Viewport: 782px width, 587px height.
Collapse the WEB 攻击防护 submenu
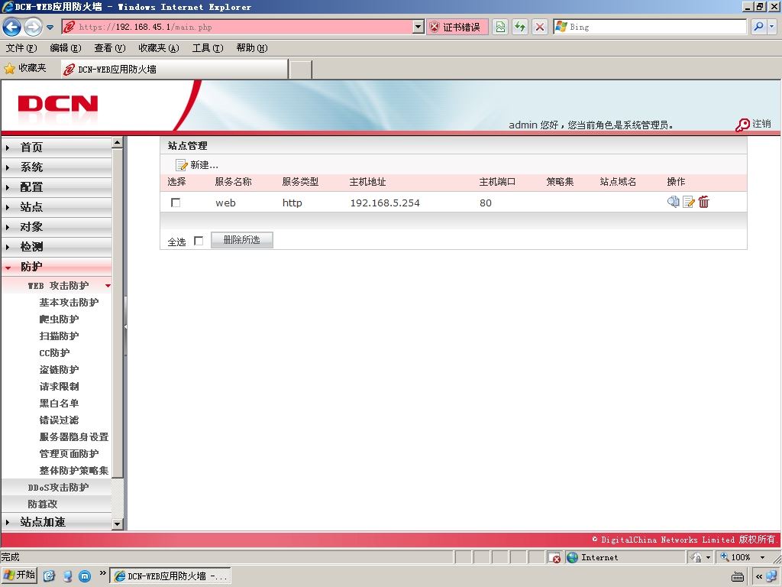coord(57,286)
